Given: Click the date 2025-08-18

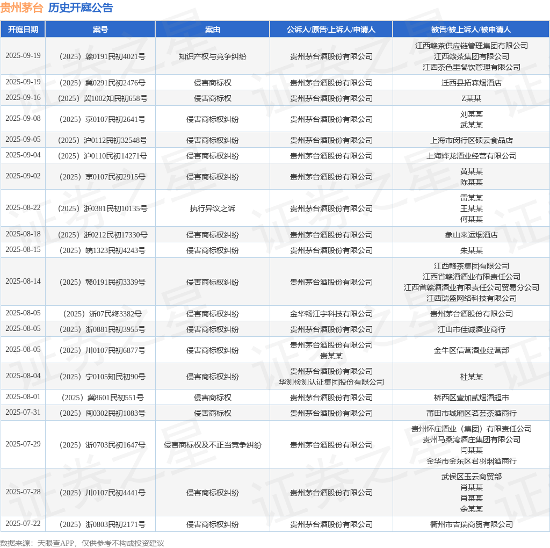Looking at the screenshot, I should coord(23,234).
